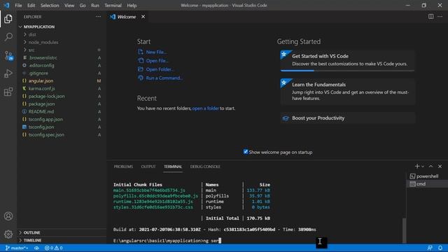Expand the TIMELINE section
Screen dimensions: 448x252
(62, 240)
